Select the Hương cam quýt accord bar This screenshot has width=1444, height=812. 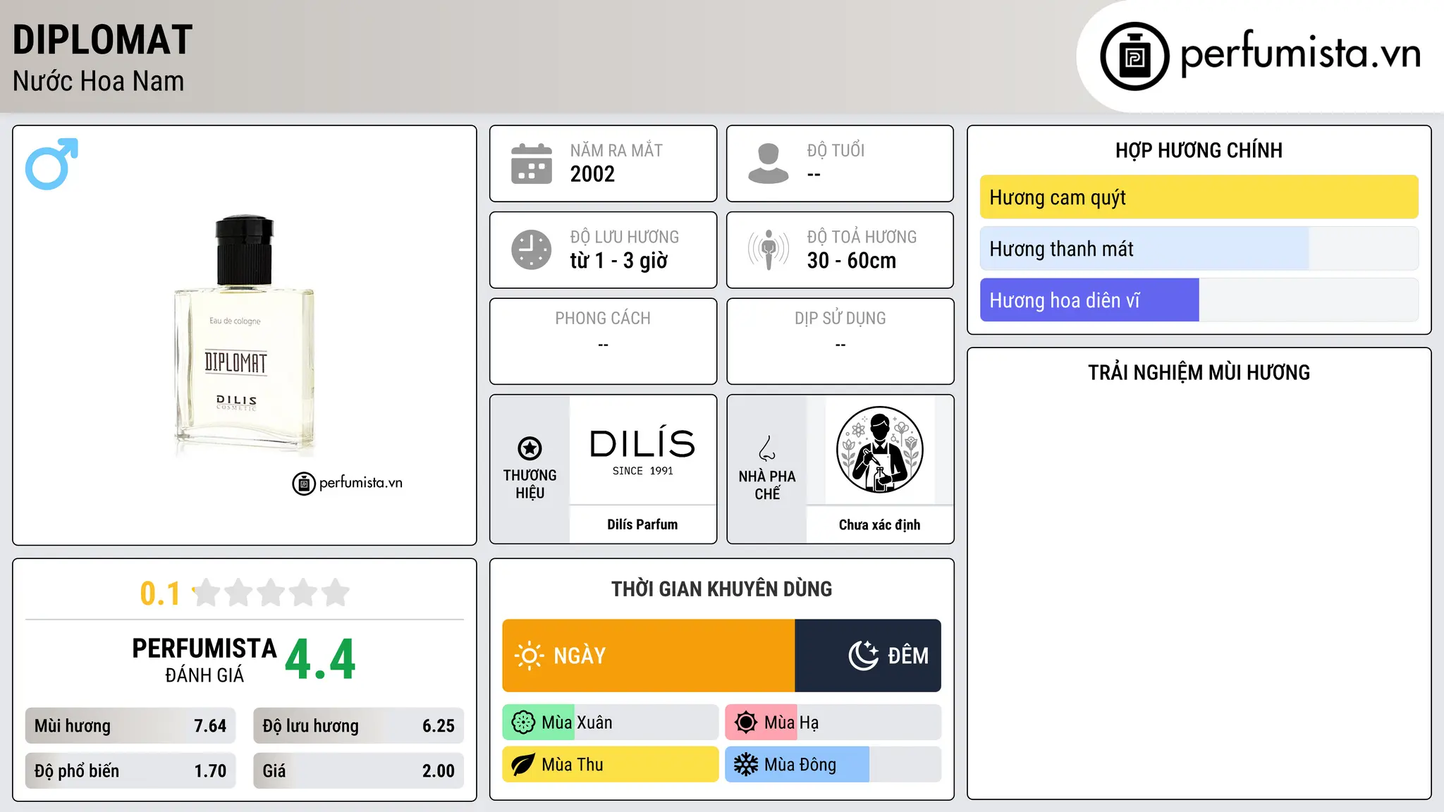pos(1199,197)
